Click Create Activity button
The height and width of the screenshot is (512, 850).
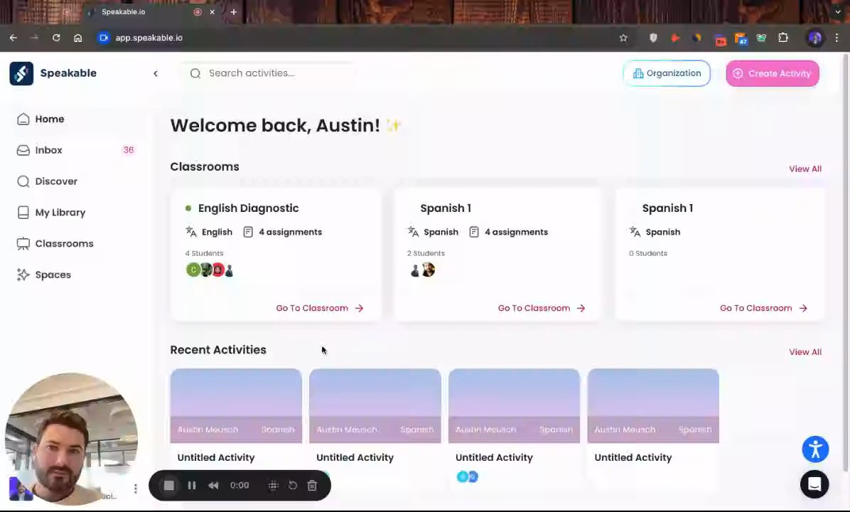pyautogui.click(x=773, y=73)
